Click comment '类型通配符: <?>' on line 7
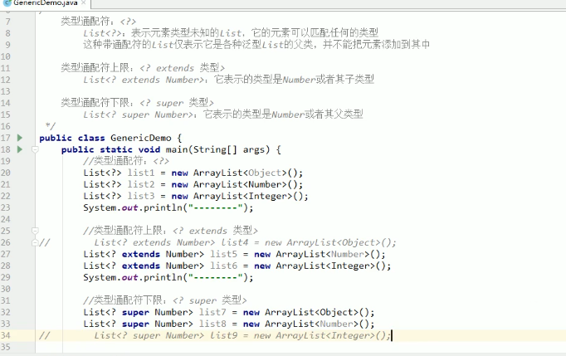This screenshot has width=566, height=356. point(99,21)
